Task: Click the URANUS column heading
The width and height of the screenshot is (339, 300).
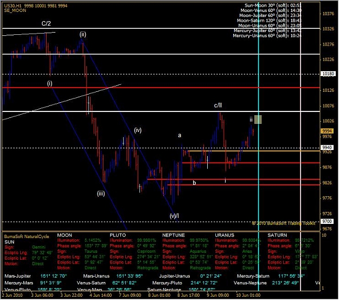Action: [x=225, y=235]
